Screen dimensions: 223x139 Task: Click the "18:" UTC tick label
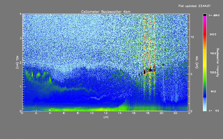[x=148, y=113]
